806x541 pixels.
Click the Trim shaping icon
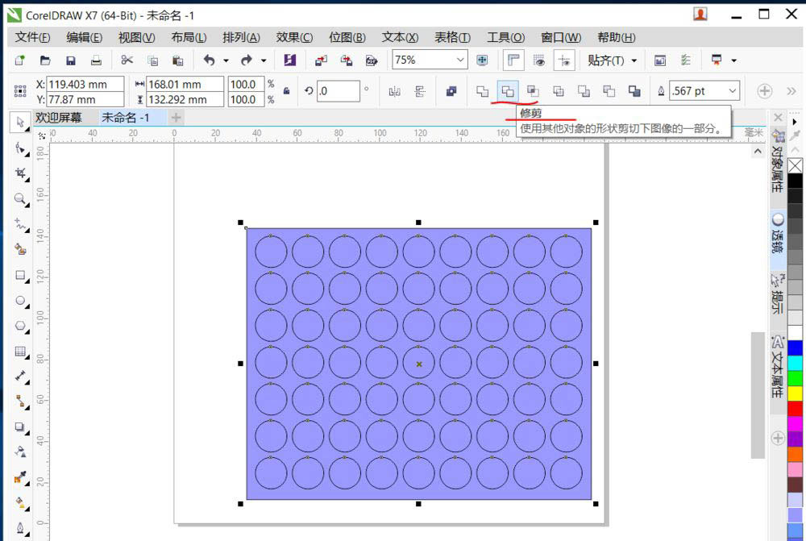tap(508, 91)
